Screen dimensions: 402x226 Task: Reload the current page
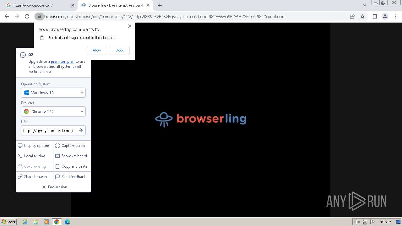tap(27, 16)
